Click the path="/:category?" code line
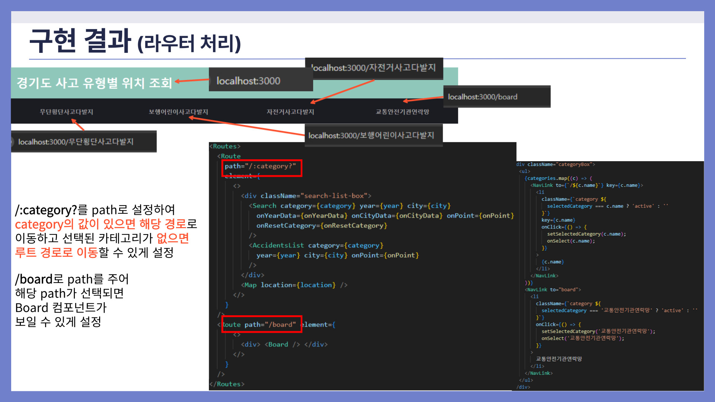The height and width of the screenshot is (402, 715). (x=260, y=166)
